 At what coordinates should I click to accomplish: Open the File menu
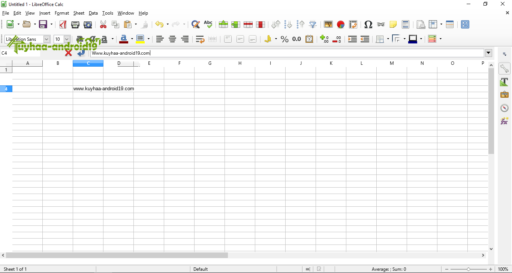[6, 13]
